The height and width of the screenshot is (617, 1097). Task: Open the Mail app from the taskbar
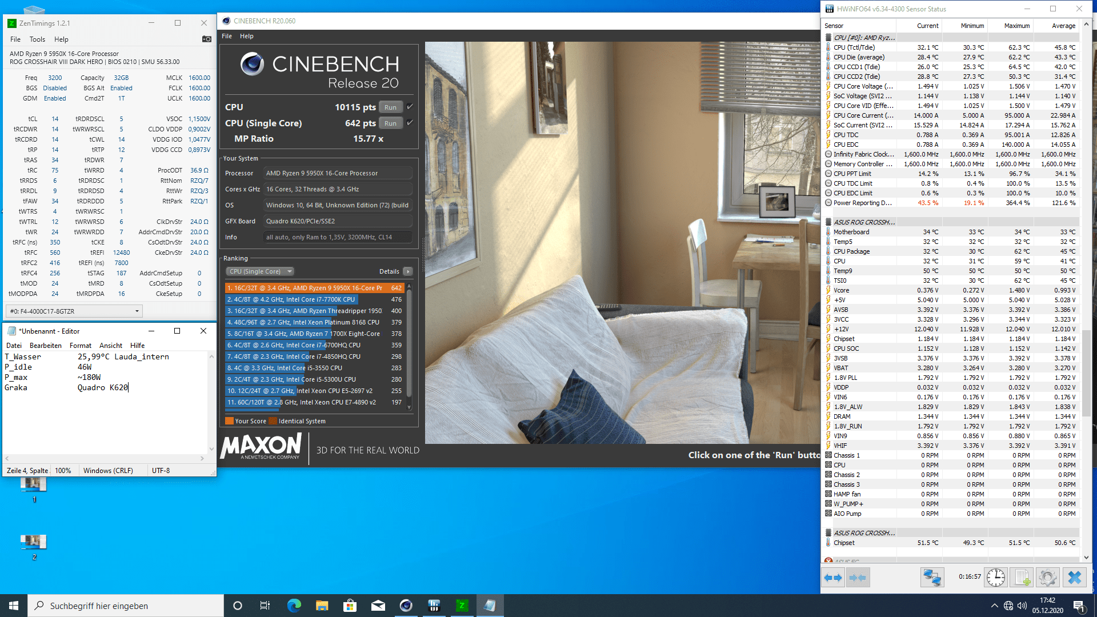click(x=378, y=606)
